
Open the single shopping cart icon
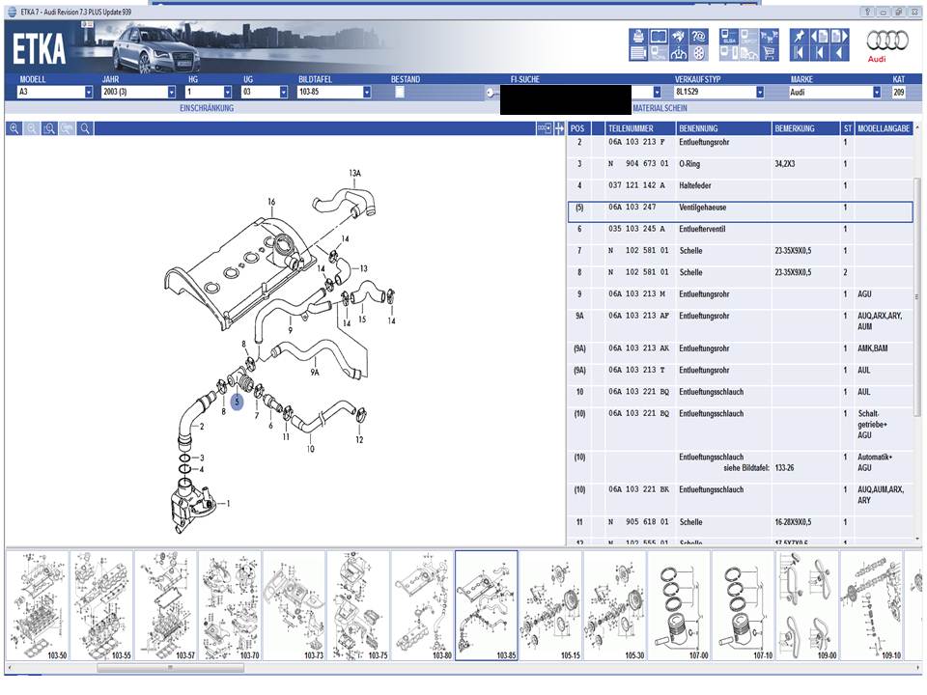tap(769, 53)
